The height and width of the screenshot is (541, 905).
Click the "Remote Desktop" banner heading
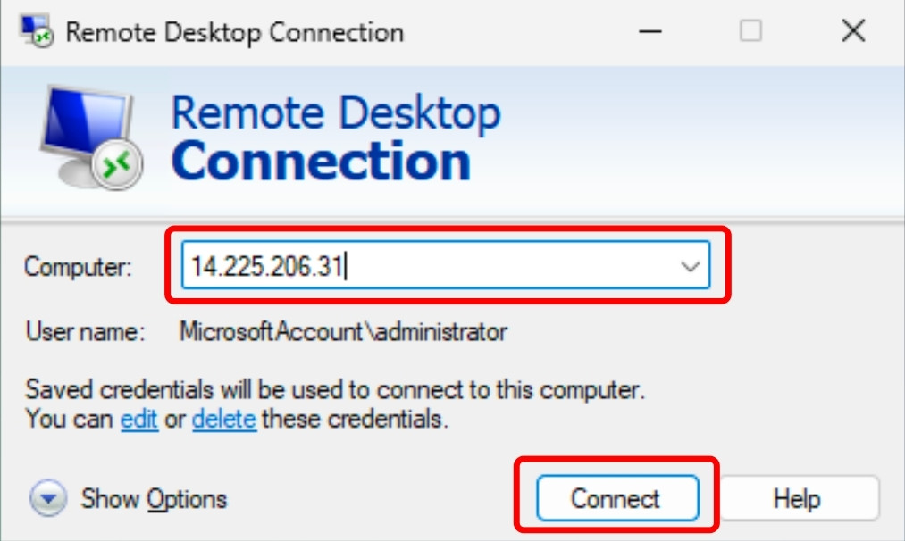coord(335,113)
